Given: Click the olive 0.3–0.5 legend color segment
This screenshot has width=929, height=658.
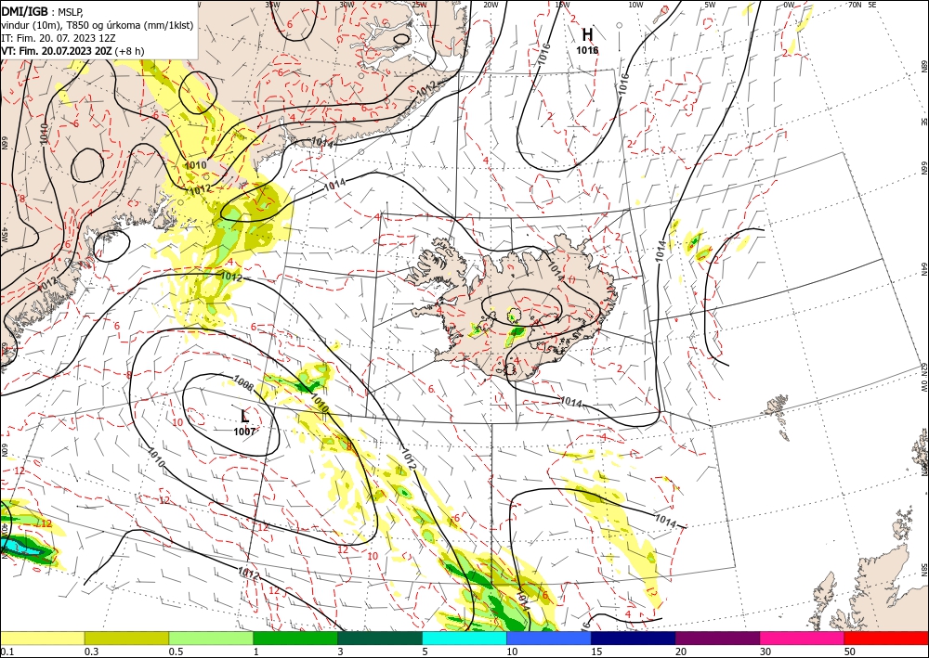Looking at the screenshot, I should [x=126, y=638].
